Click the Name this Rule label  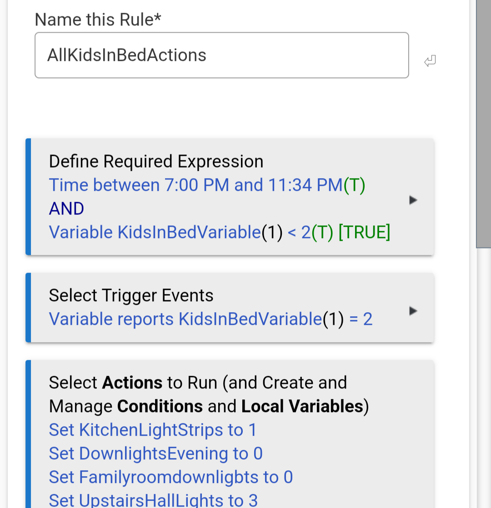click(98, 20)
